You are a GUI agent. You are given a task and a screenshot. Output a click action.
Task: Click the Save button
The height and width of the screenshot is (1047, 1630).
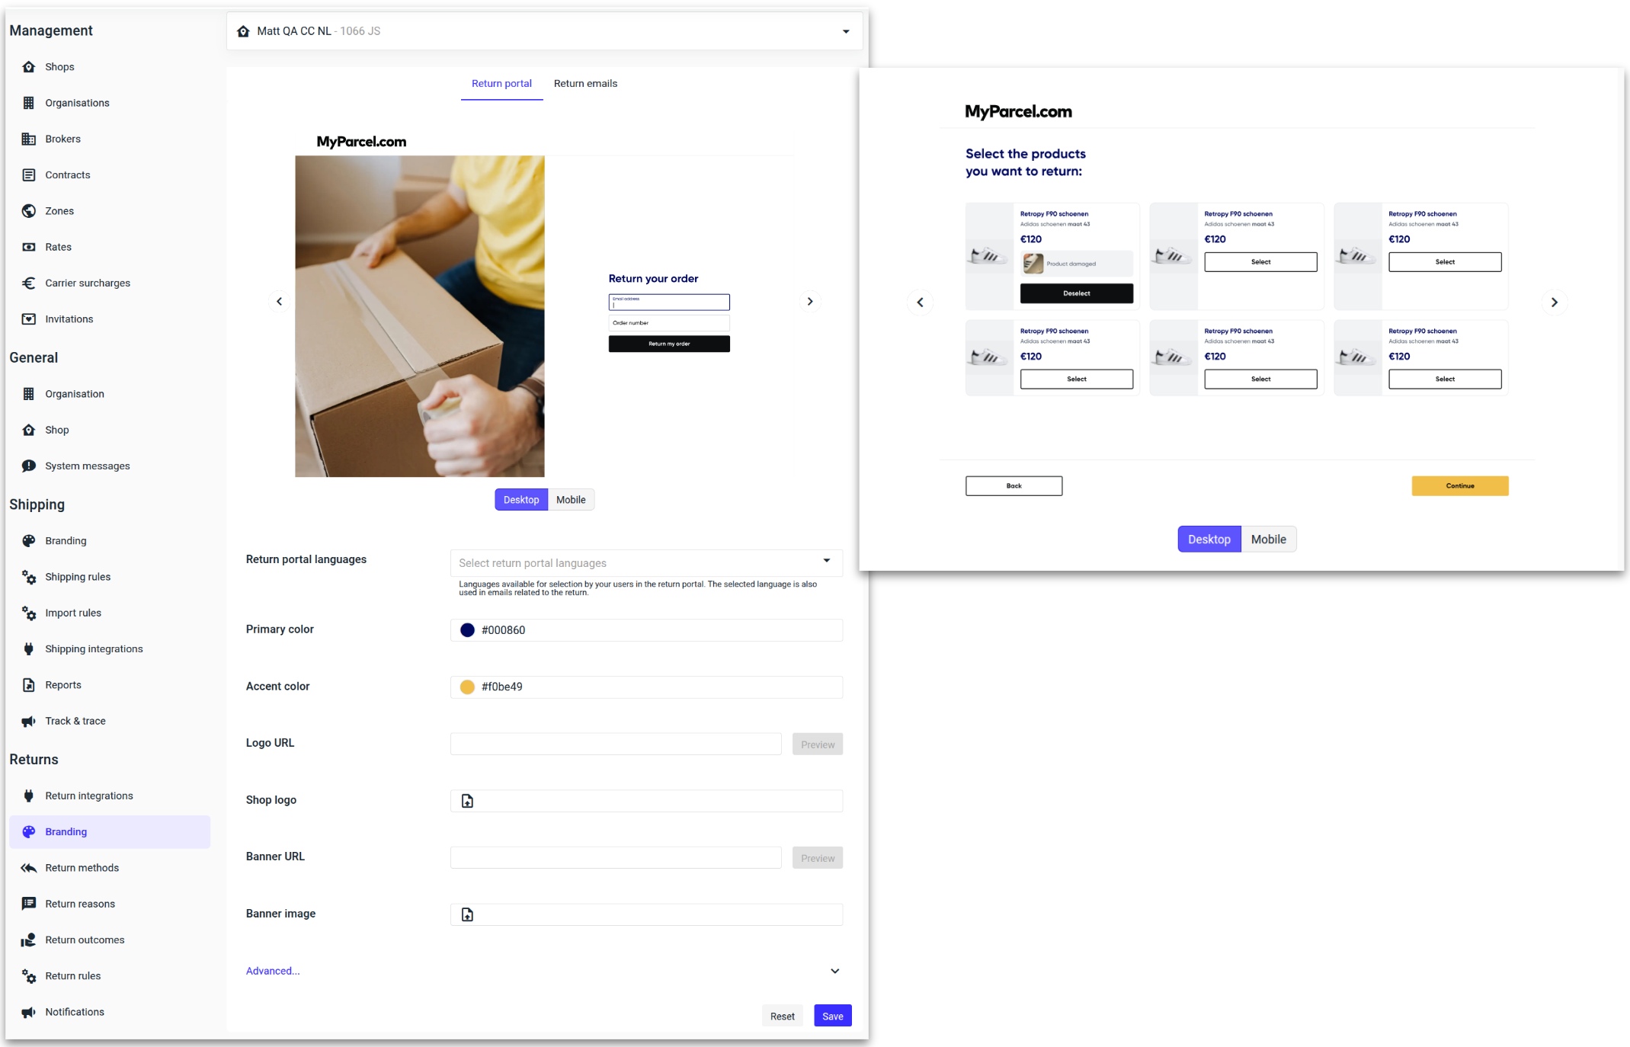832,1016
